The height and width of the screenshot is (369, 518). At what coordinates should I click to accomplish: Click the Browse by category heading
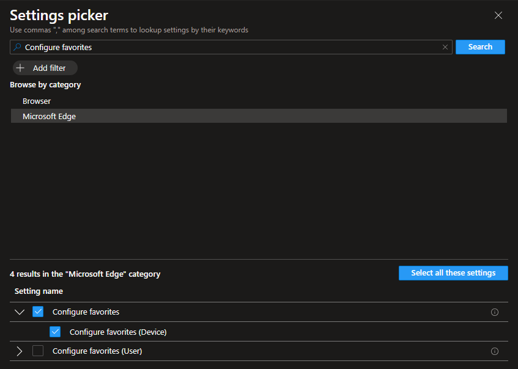(45, 85)
